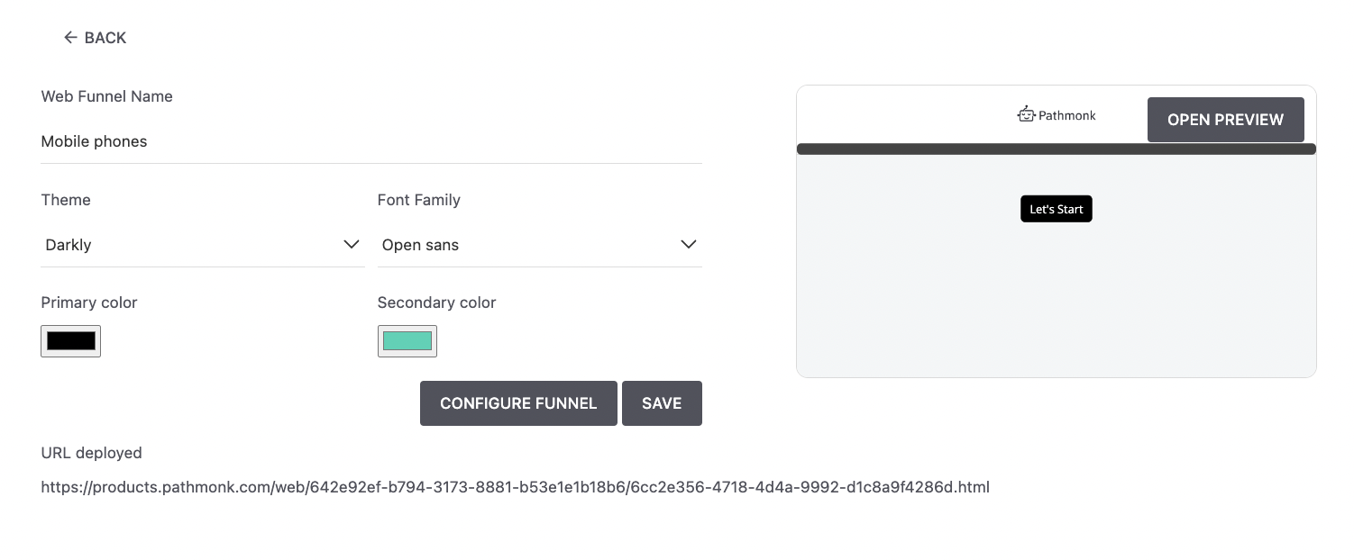1354x560 pixels.
Task: Open the deployed URL link
Action: click(514, 487)
